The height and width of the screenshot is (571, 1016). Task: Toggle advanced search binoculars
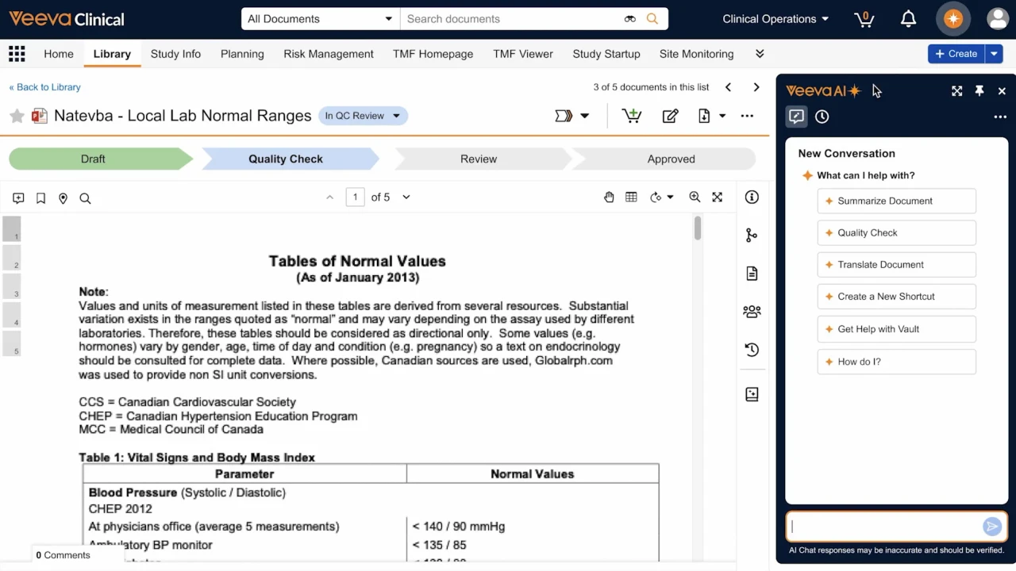click(630, 19)
